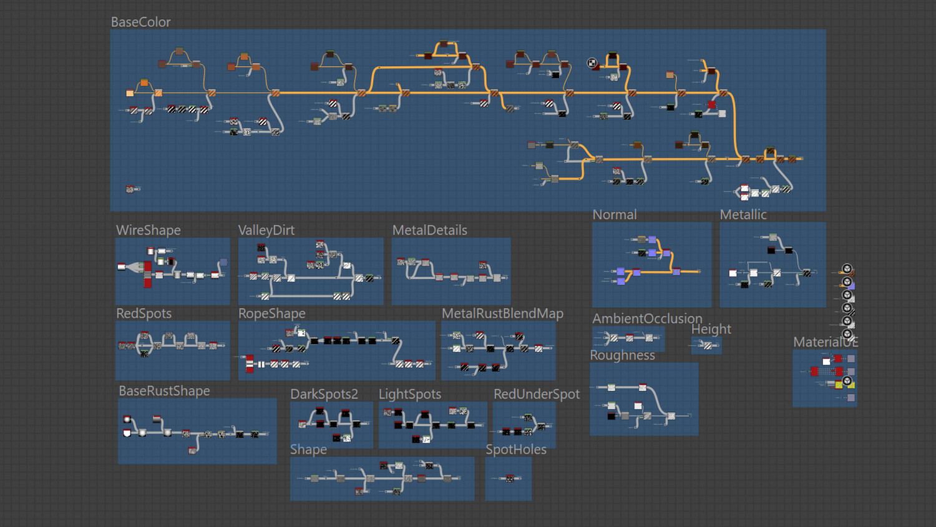Select the Normal frame title
936x527 pixels.
point(615,214)
